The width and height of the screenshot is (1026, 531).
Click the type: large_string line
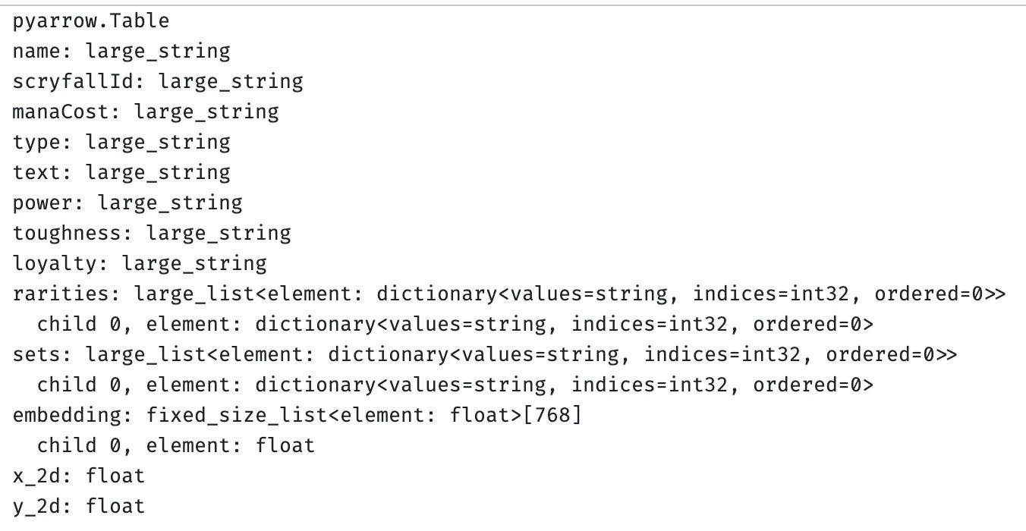tap(121, 142)
